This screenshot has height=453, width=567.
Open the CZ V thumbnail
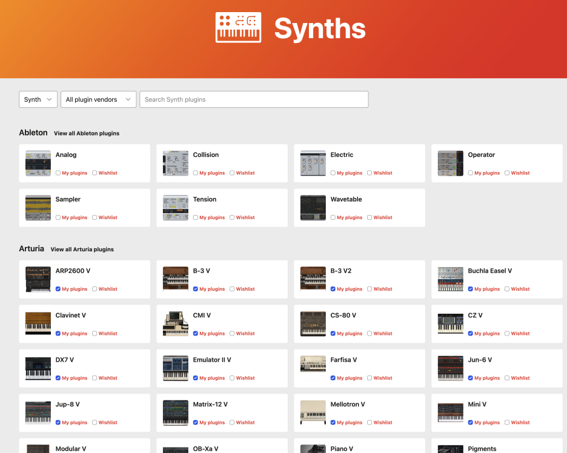[x=450, y=323]
